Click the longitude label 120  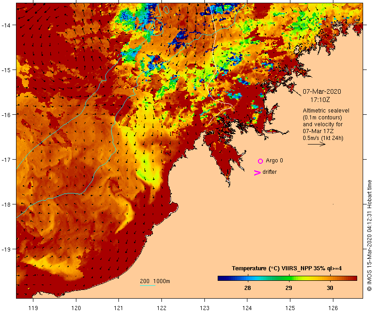pos(76,308)
